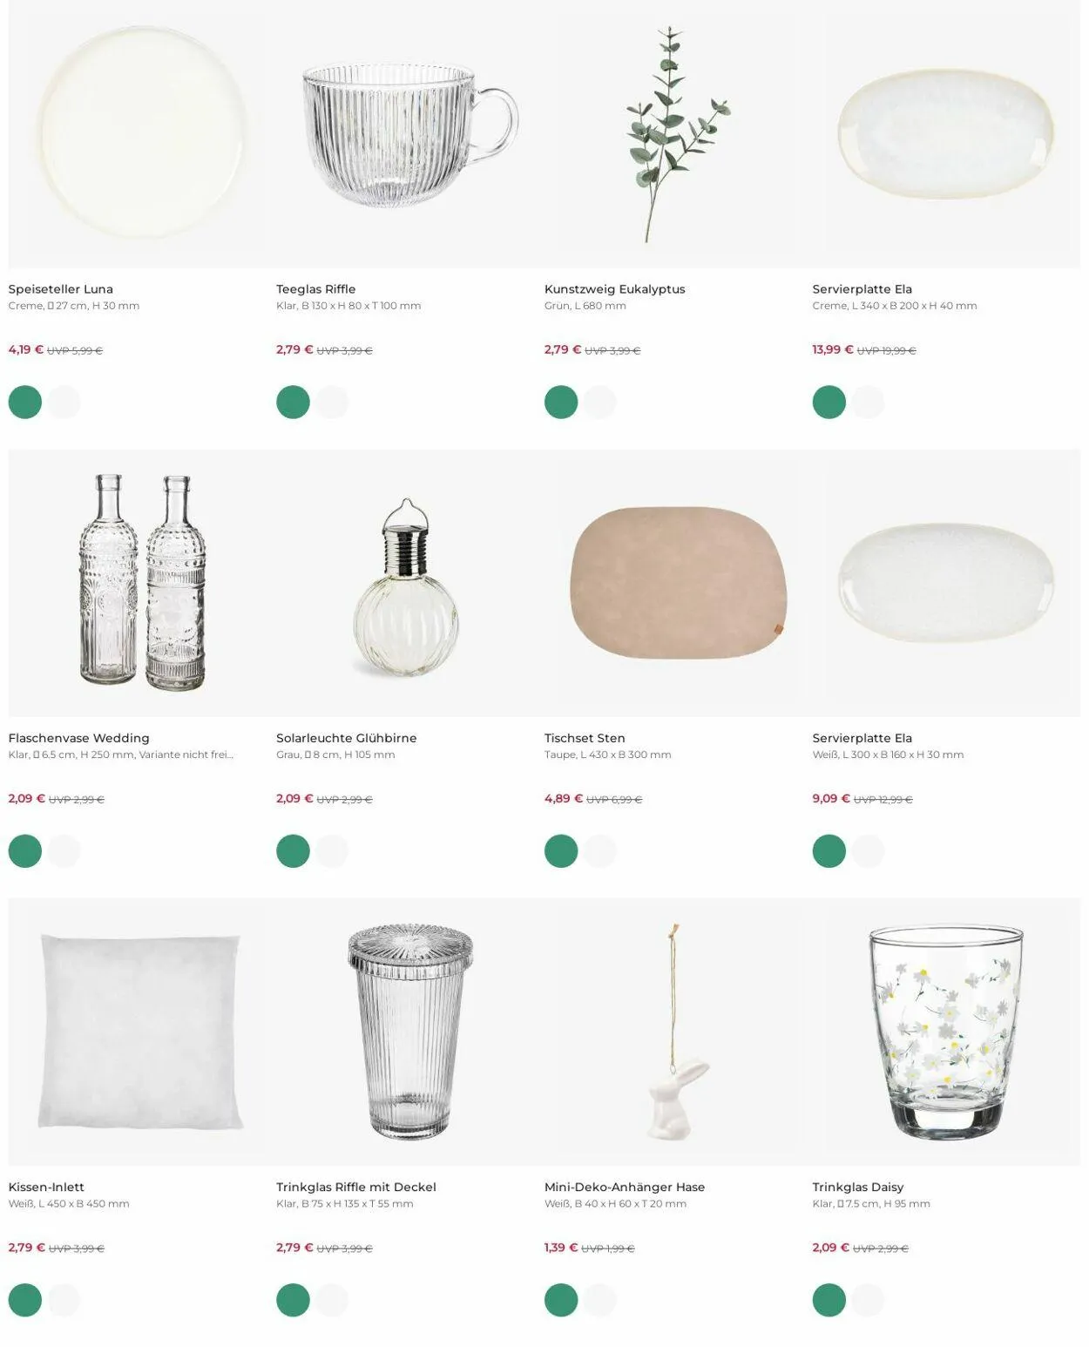1089x1347 pixels.
Task: Click the green circle under Mini-Deko-Anhänger Hase
Action: [561, 1300]
